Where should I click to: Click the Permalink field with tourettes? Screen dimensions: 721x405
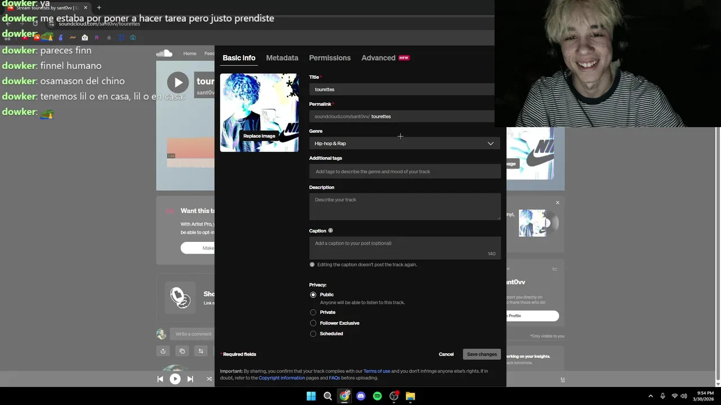pyautogui.click(x=402, y=116)
